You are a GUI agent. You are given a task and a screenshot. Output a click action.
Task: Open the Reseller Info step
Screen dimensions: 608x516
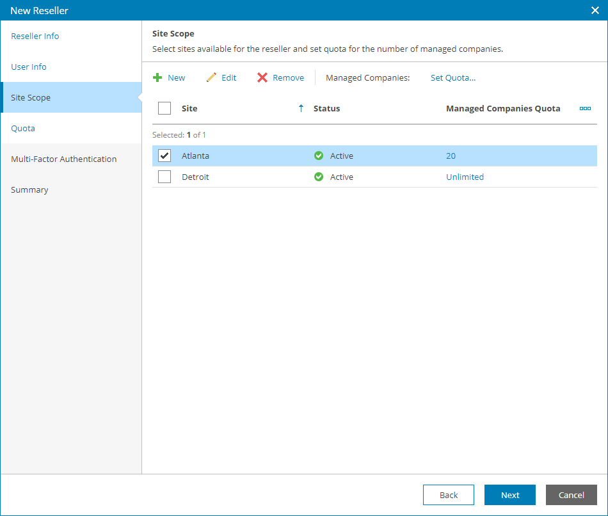[x=35, y=36]
